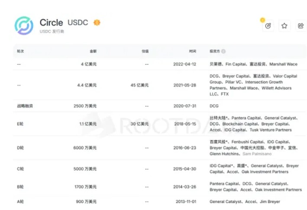307x210 pixels.
Task: Open investor link Sam Palmisano
Action: pos(257,154)
